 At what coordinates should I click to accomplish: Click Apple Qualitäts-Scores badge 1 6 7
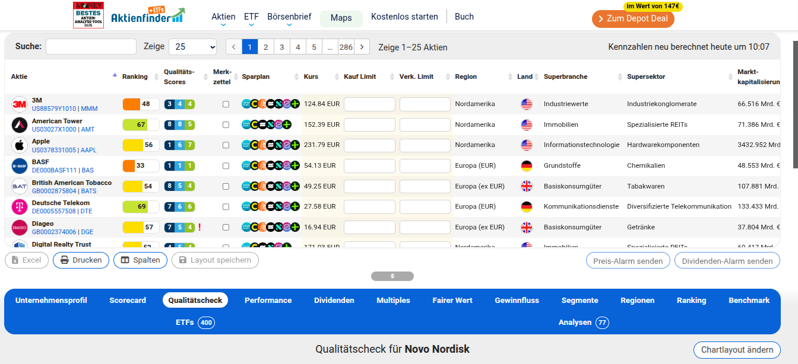179,145
